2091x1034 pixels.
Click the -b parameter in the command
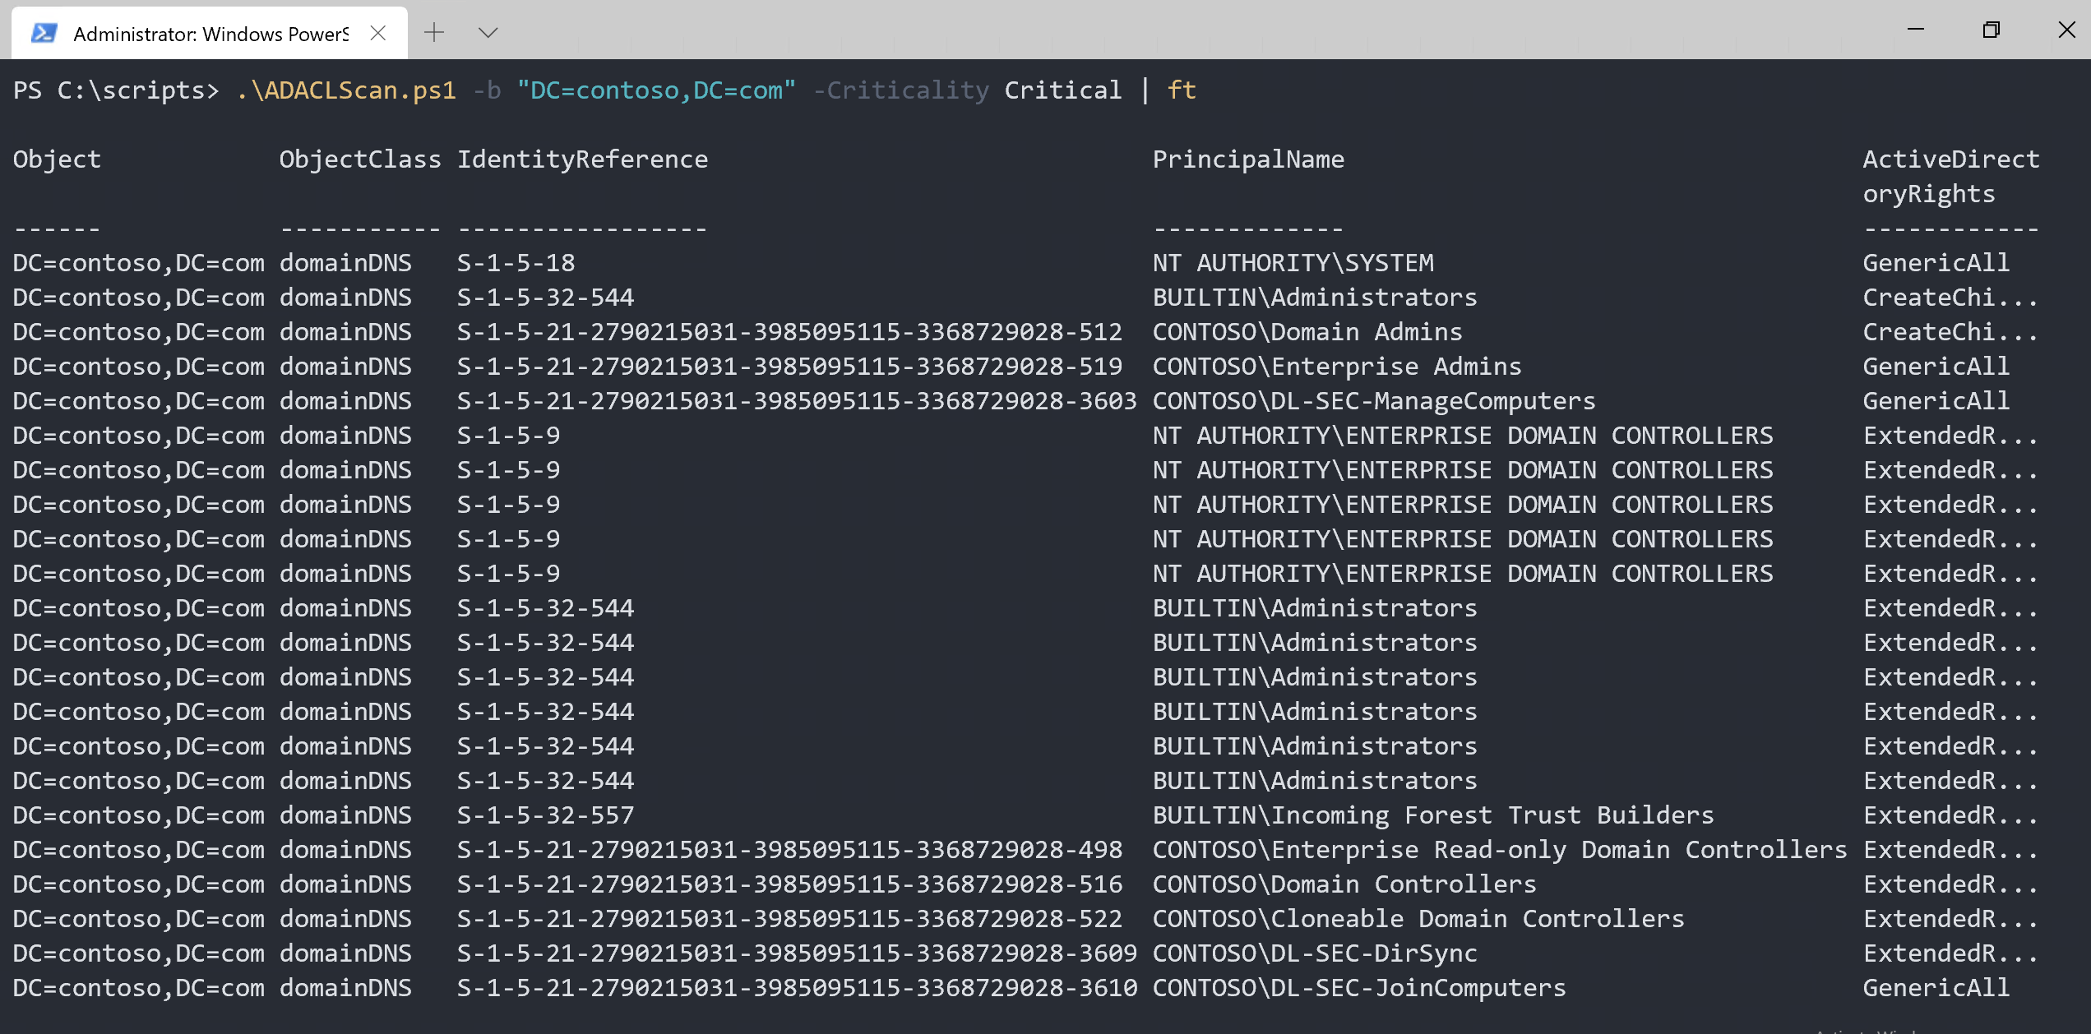[x=487, y=90]
